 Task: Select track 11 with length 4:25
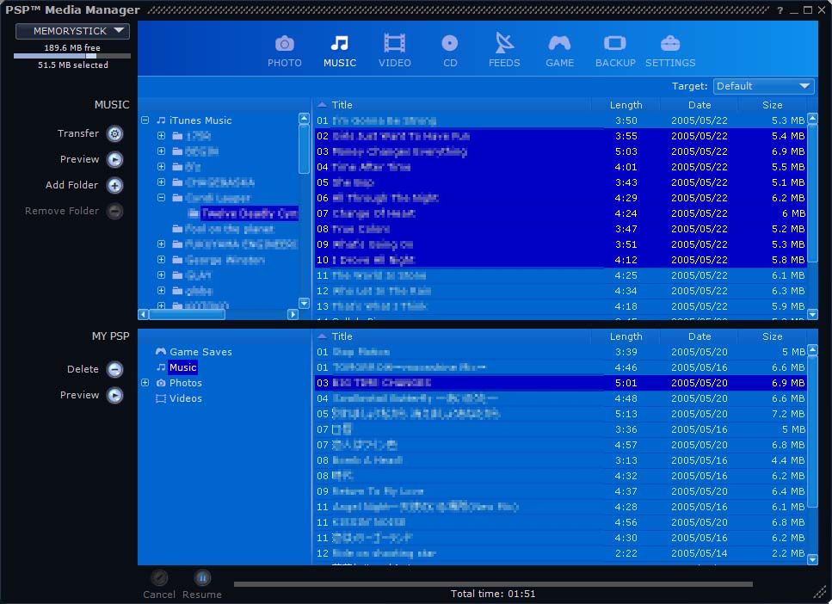pyautogui.click(x=560, y=275)
